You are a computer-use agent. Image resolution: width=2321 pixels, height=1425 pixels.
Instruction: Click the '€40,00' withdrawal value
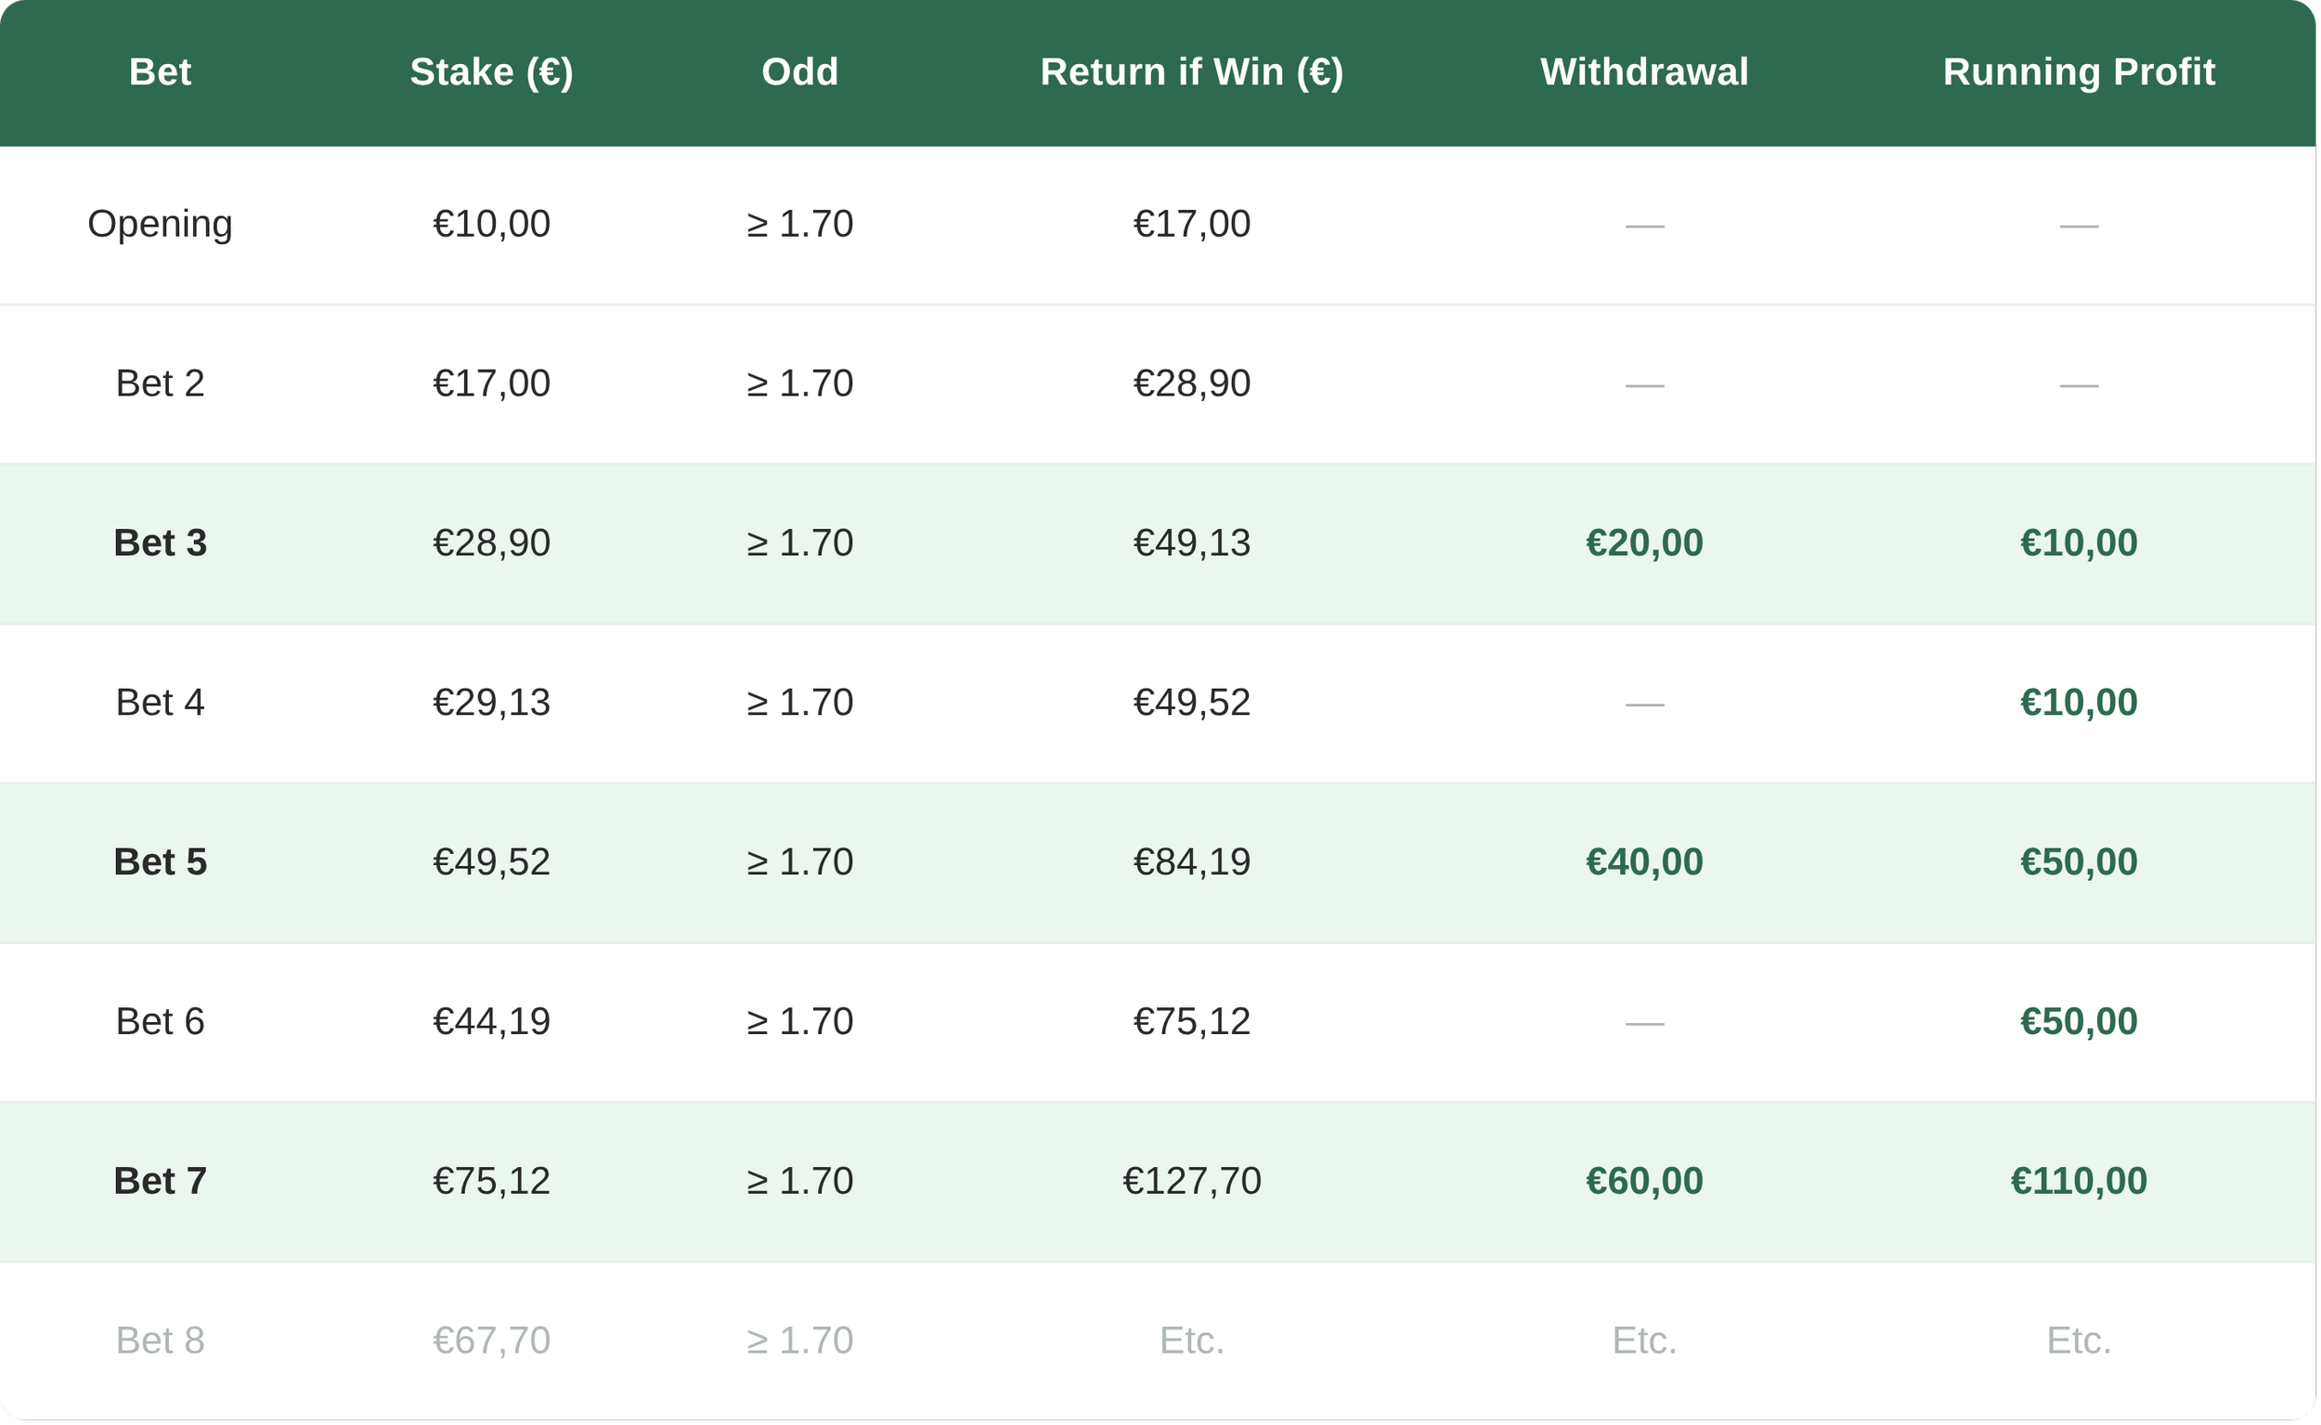click(x=1644, y=862)
